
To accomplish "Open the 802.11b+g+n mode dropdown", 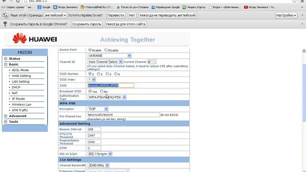I will point(100,154).
